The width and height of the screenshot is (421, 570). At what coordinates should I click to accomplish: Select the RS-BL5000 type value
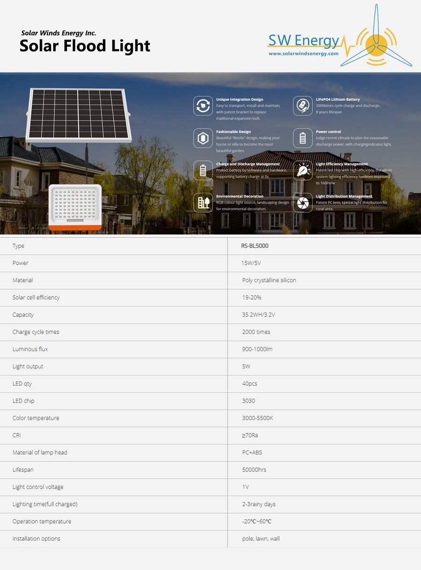point(255,246)
